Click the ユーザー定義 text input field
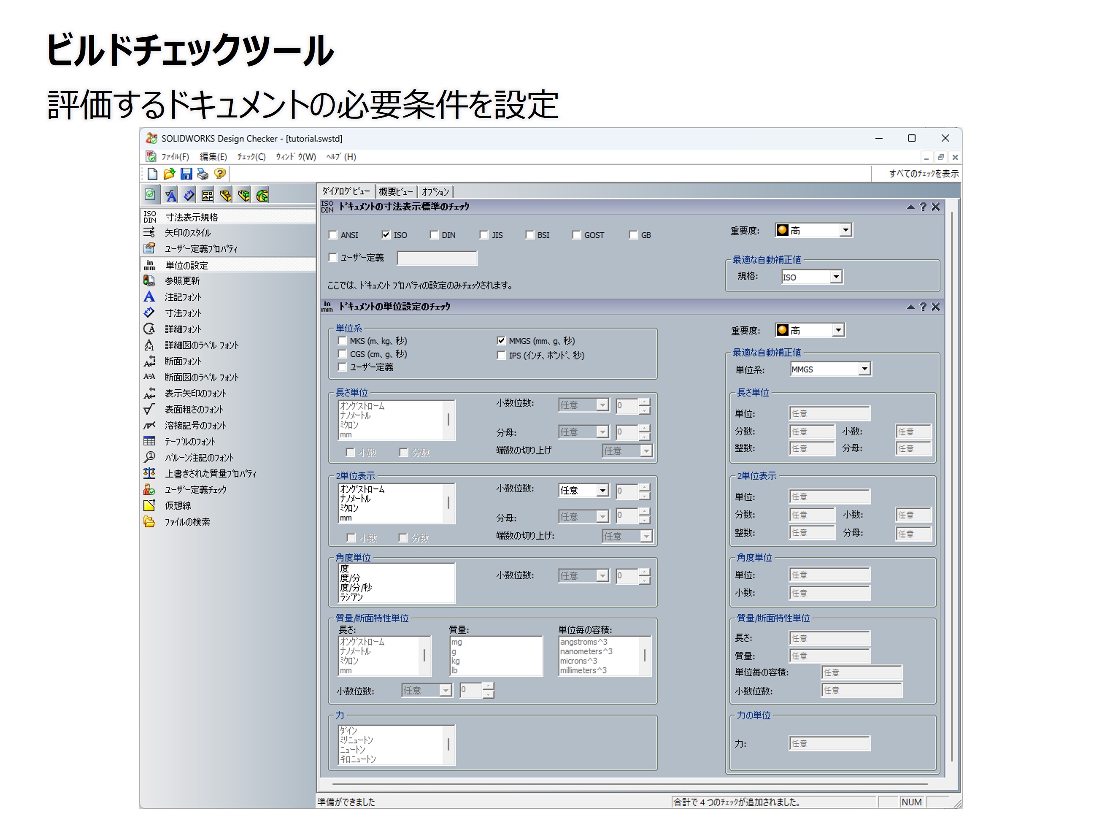1102x827 pixels. click(x=437, y=258)
